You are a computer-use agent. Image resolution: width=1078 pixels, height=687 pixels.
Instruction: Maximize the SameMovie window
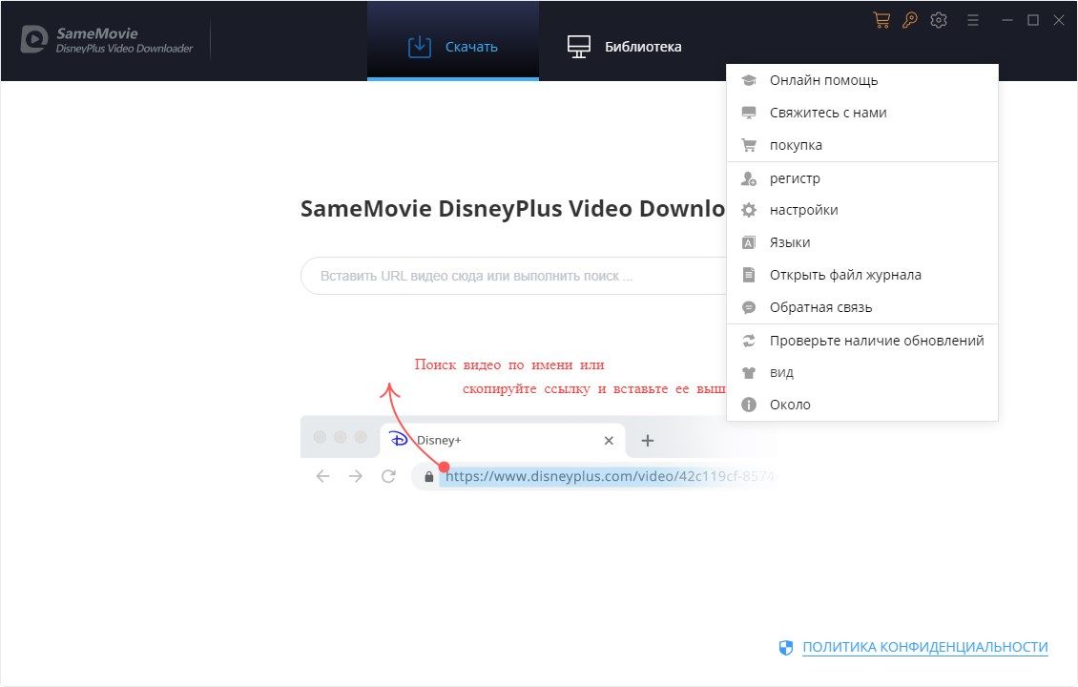(1032, 21)
